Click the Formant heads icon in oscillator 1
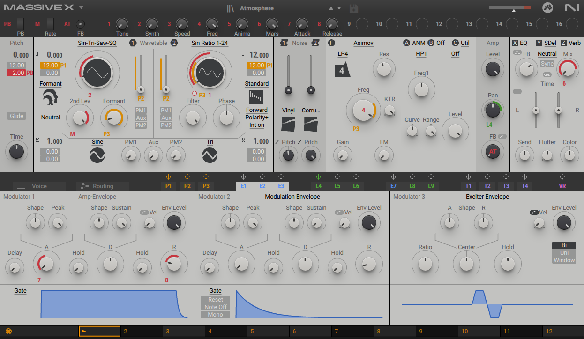Viewport: 584px width, 339px height. click(50, 98)
